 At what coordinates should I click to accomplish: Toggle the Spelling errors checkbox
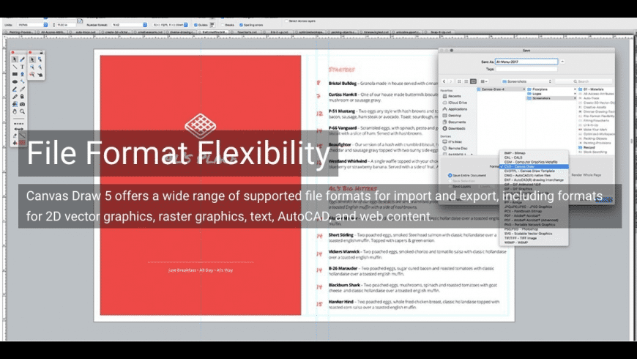pos(242,25)
